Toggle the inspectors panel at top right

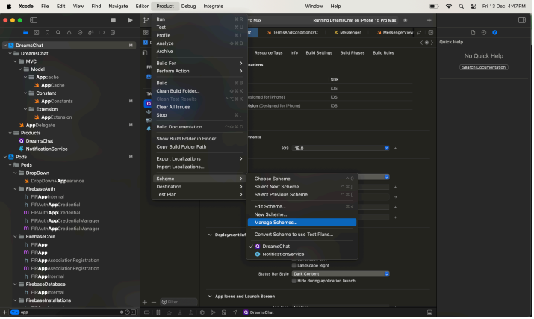(521, 20)
